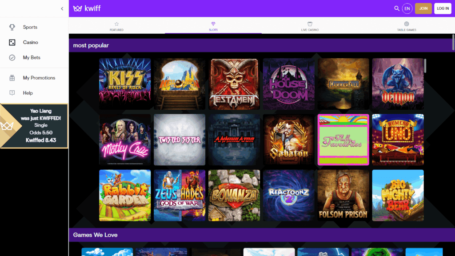Open search with magnifier icon
455x256 pixels.
coord(397,8)
